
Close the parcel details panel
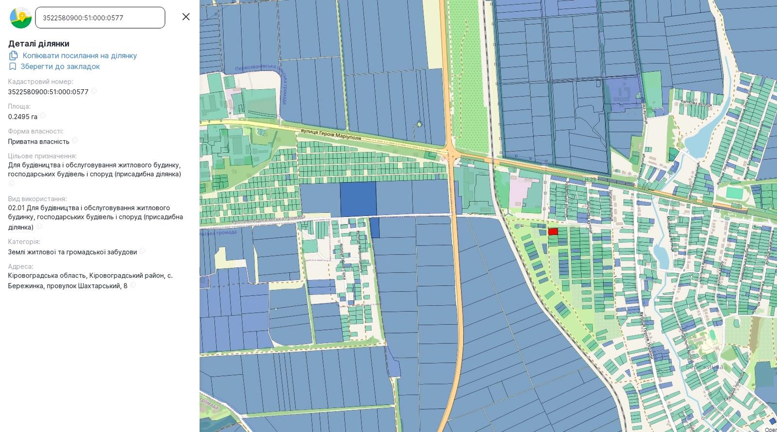[x=186, y=17]
